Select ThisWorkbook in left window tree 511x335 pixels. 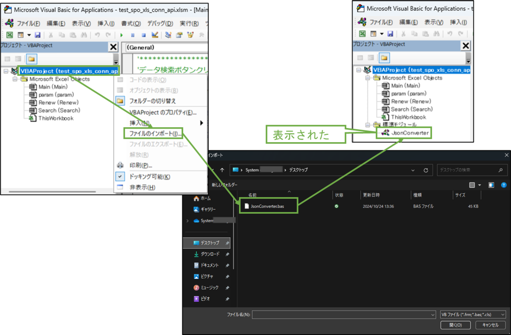tap(56, 118)
